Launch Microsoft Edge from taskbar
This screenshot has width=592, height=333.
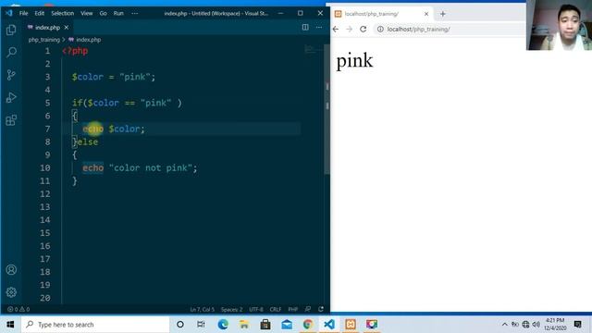click(x=223, y=325)
